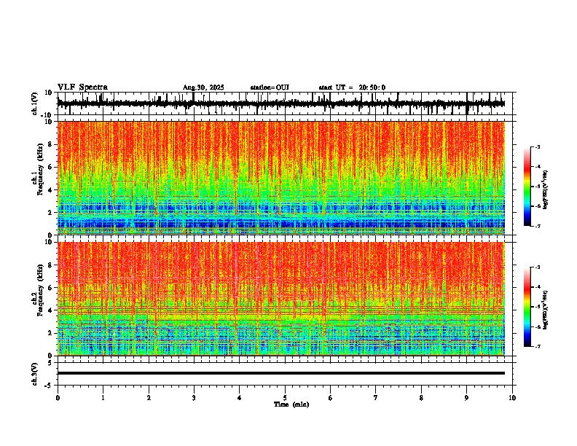Viewport: 577px width, 446px height.
Task: Click time axis tick label "2"
Action: (149, 398)
